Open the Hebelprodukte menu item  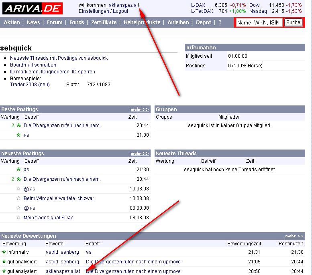tap(142, 22)
